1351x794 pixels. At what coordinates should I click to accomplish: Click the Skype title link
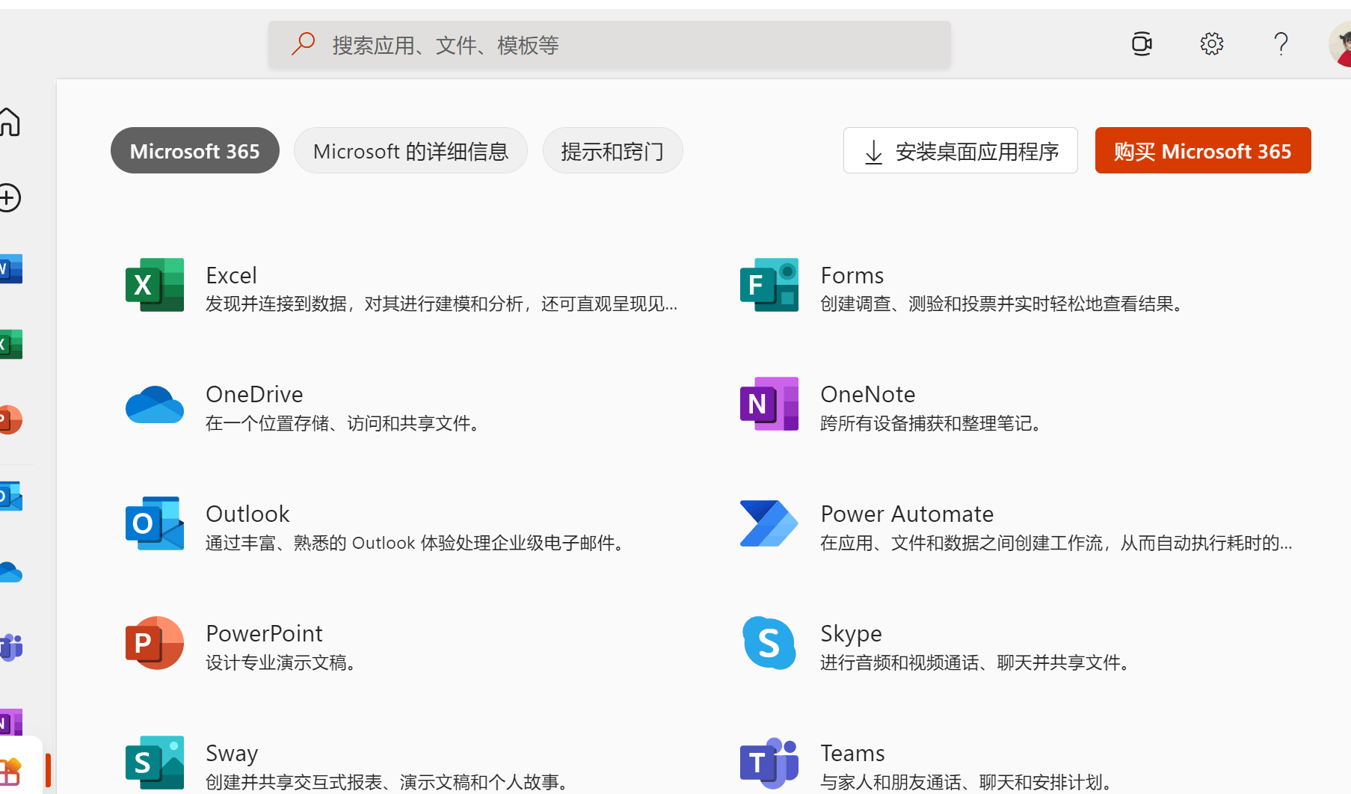[851, 633]
